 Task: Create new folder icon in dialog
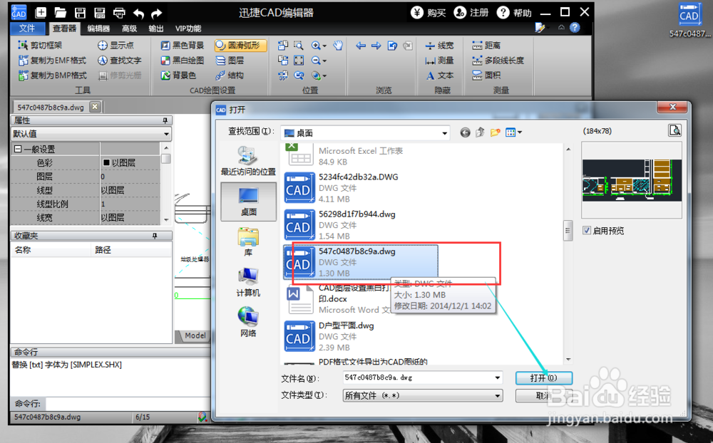coord(496,132)
